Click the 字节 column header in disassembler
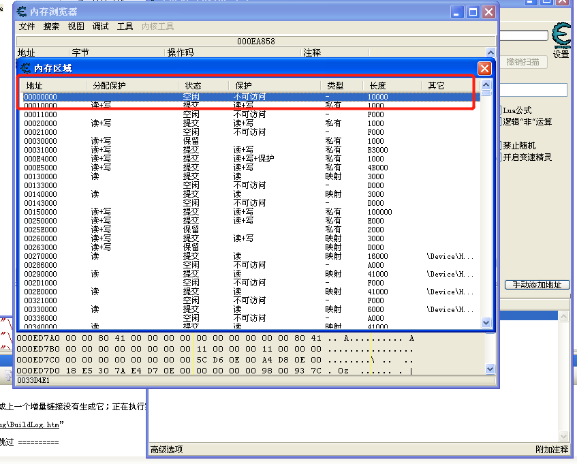This screenshot has height=464, width=577. [116, 52]
